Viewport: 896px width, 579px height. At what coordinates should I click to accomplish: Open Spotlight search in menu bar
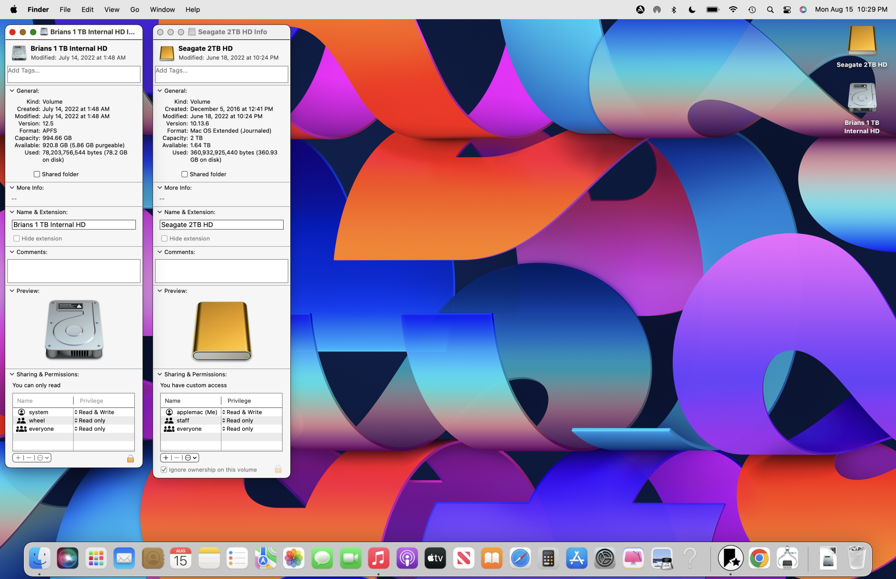[x=770, y=9]
